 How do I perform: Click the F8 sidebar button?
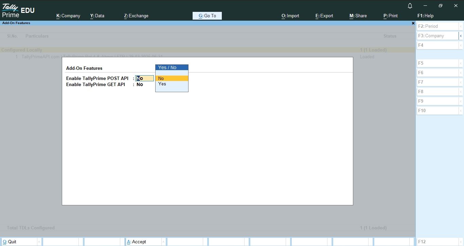click(x=438, y=91)
